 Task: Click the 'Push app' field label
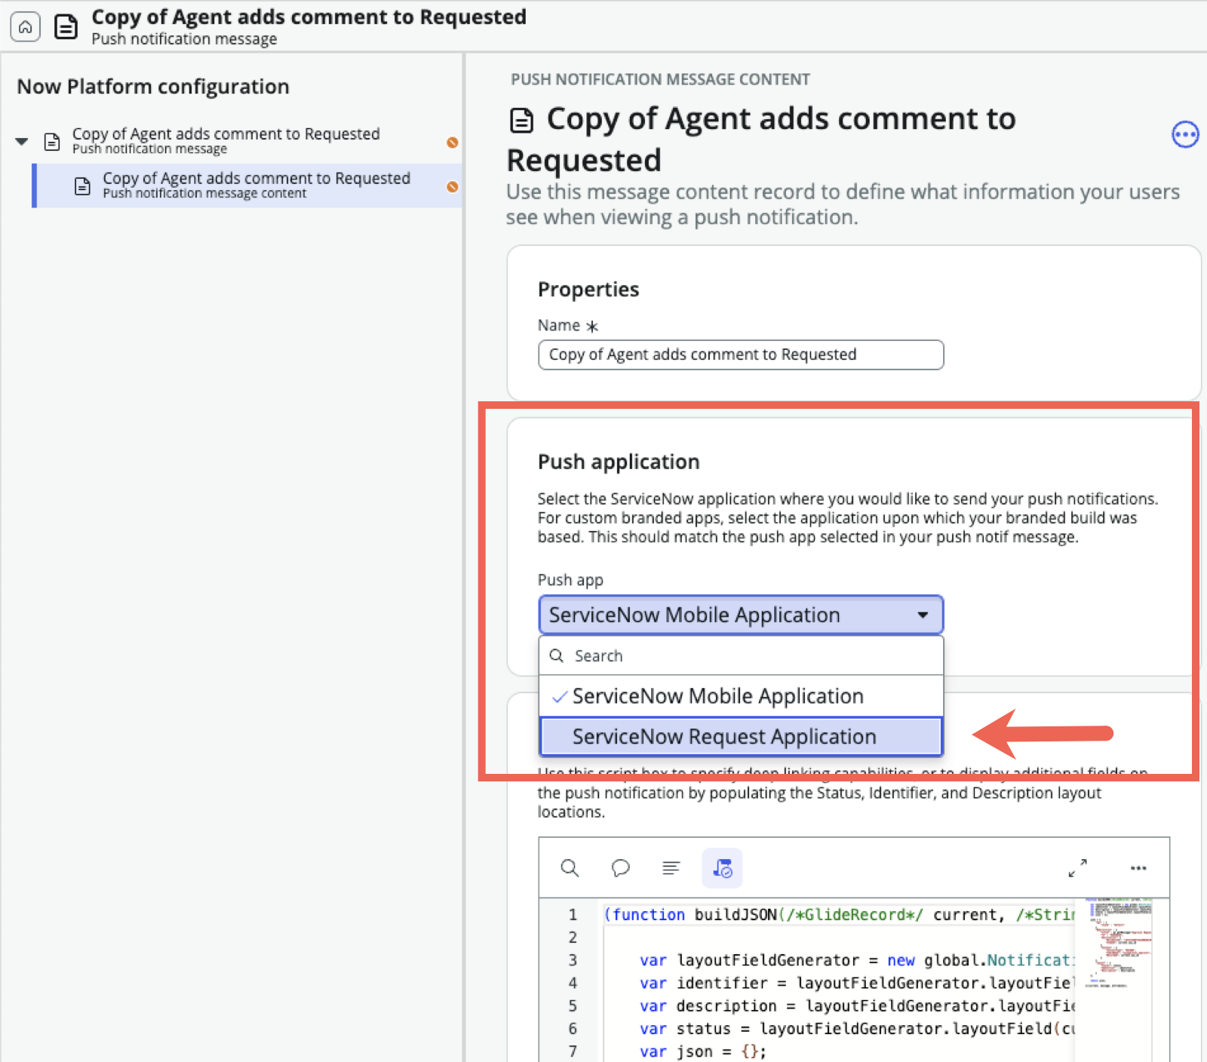570,580
